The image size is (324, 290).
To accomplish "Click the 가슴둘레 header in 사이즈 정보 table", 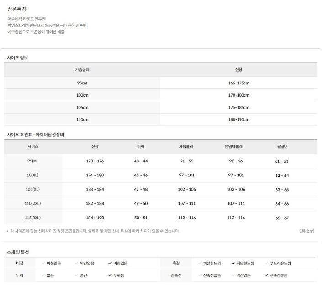I will coord(82,70).
